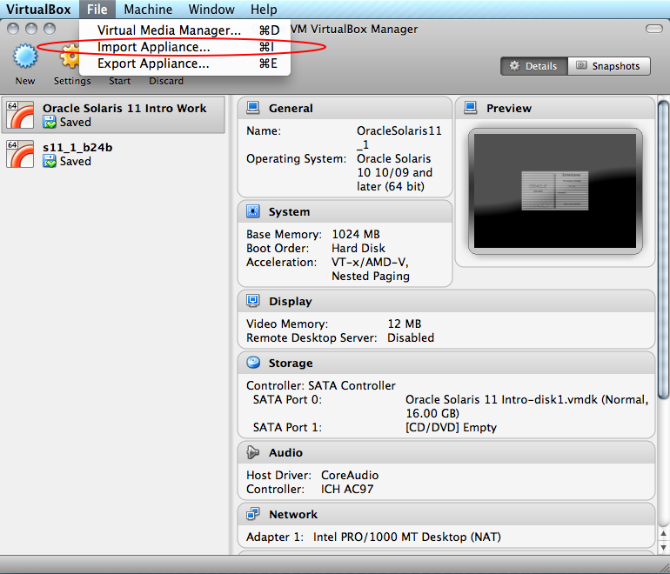Click the 12 MB video memory value
670x574 pixels.
[405, 324]
